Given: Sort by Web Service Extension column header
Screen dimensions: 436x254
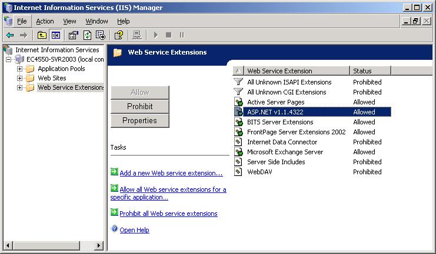Looking at the screenshot, I should (297, 71).
